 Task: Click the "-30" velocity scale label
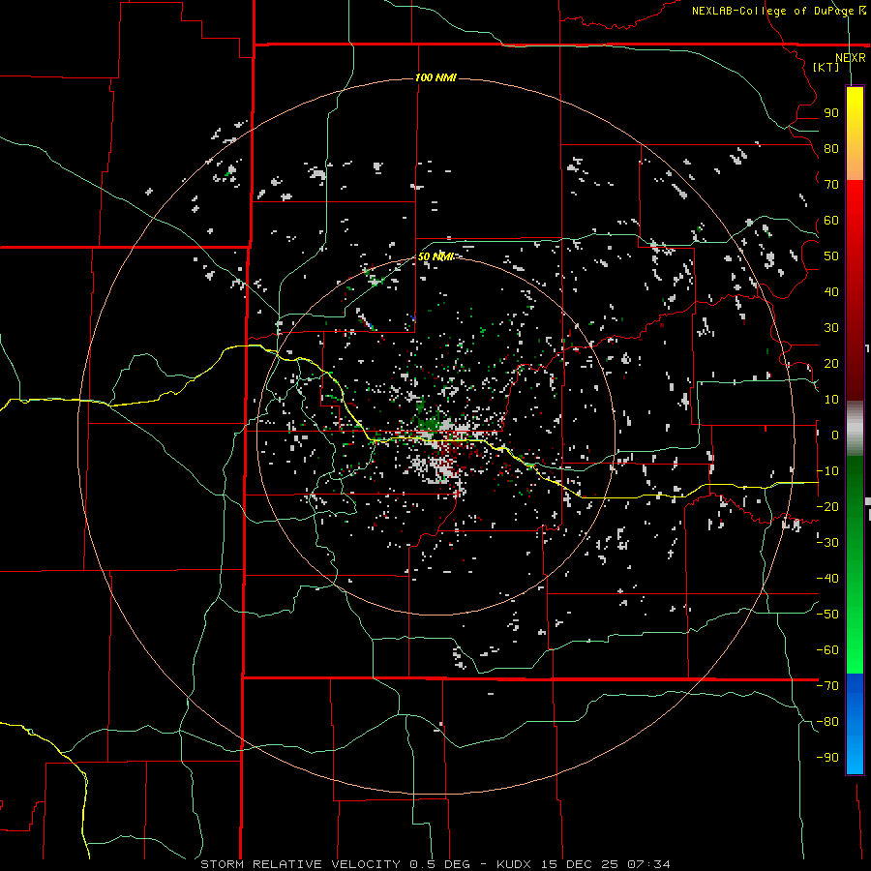tap(827, 543)
